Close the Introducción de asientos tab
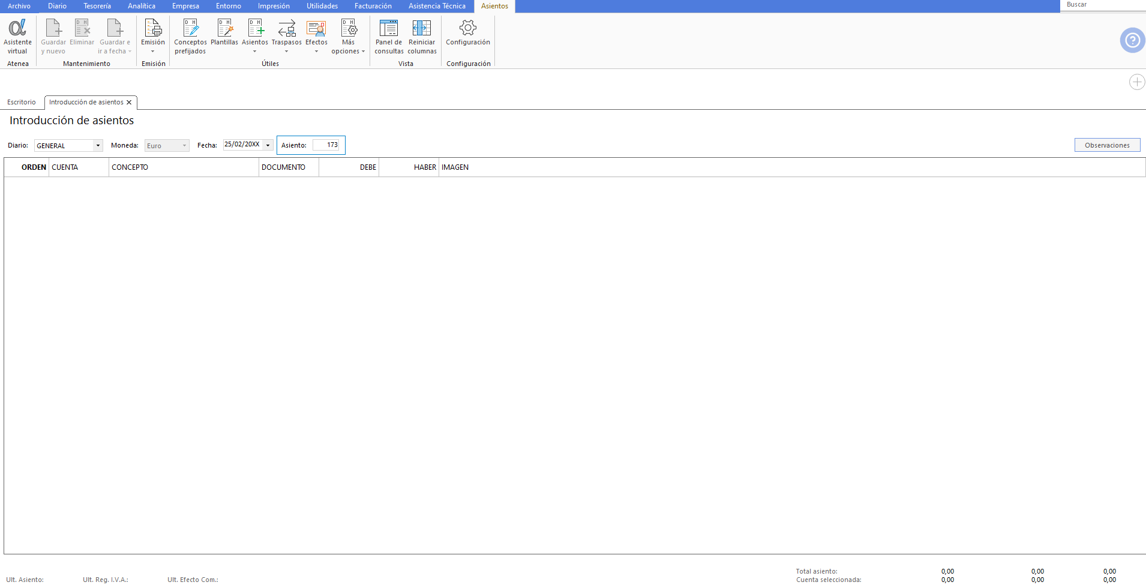Image resolution: width=1146 pixels, height=588 pixels. (x=129, y=103)
